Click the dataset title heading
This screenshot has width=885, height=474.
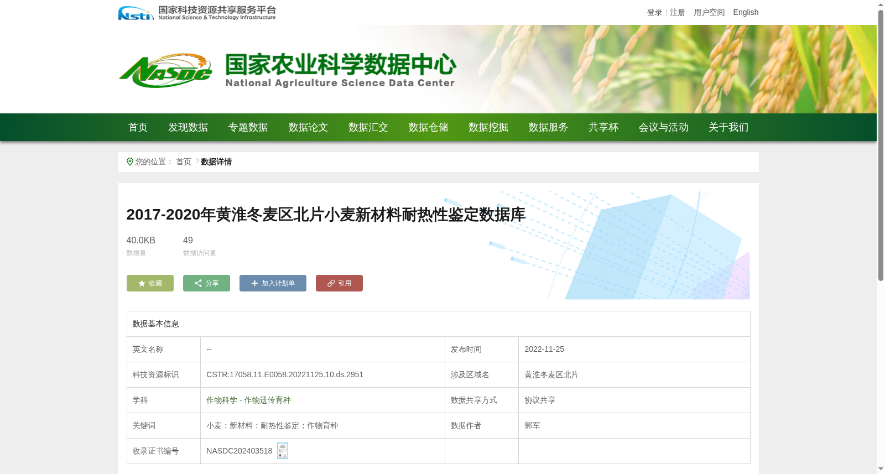[x=326, y=215]
